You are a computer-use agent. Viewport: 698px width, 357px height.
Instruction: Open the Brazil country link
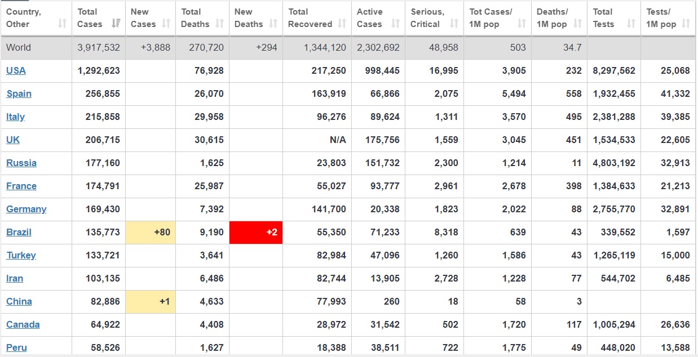click(x=19, y=232)
